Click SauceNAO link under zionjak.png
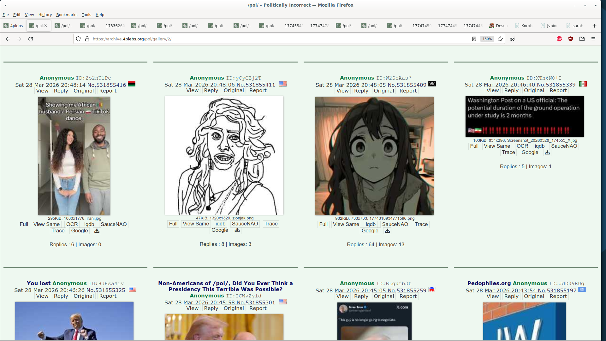The height and width of the screenshot is (341, 606). 245,224
